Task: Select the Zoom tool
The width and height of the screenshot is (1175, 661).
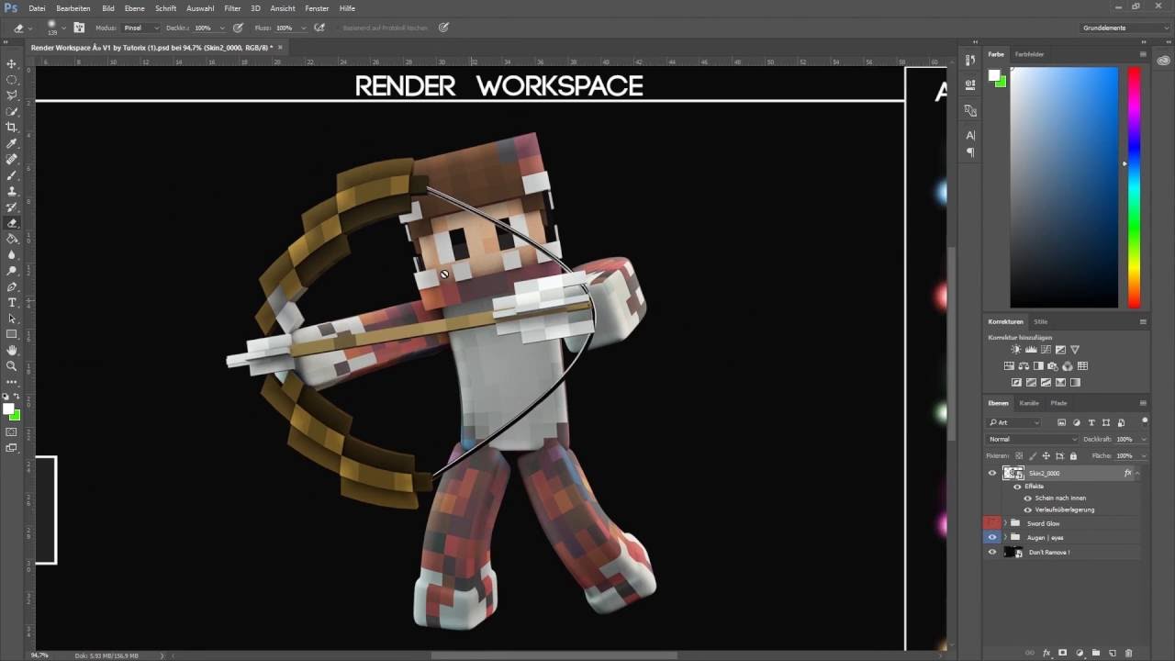Action: (x=12, y=366)
